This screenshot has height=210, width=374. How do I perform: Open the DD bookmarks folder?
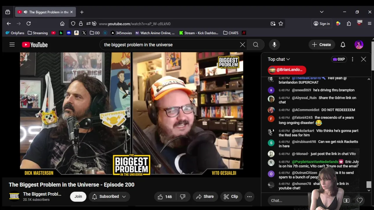click(x=95, y=33)
